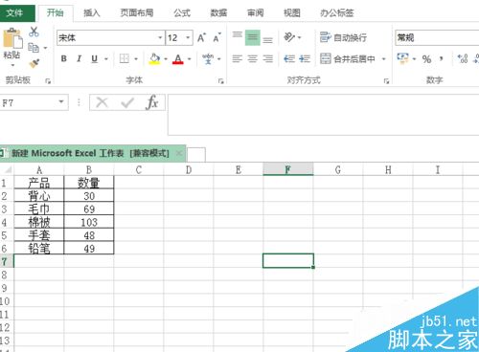The width and height of the screenshot is (479, 352).
Task: Click the insert function fx icon
Action: point(152,102)
